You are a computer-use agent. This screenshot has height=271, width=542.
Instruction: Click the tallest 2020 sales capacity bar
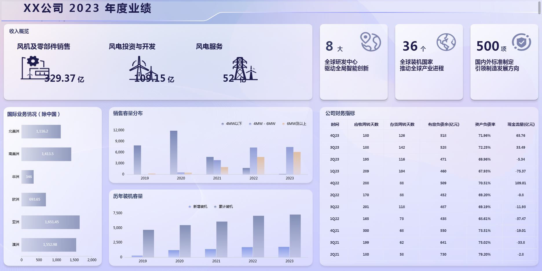coord(174,152)
